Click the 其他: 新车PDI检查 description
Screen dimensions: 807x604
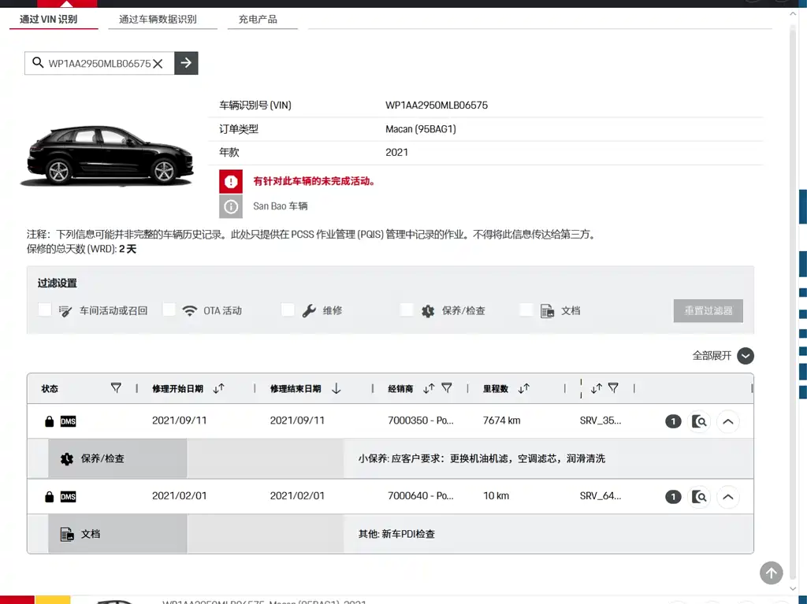[396, 534]
